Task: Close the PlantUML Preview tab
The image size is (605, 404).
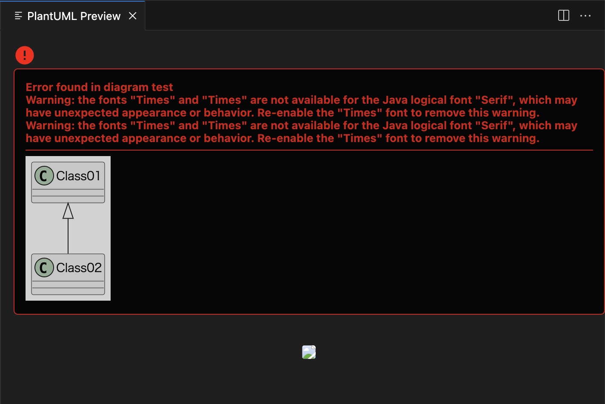Action: (x=133, y=16)
